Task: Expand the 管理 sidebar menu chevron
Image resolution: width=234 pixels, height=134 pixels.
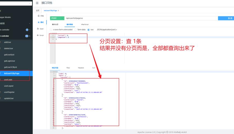Action: coord(30,24)
